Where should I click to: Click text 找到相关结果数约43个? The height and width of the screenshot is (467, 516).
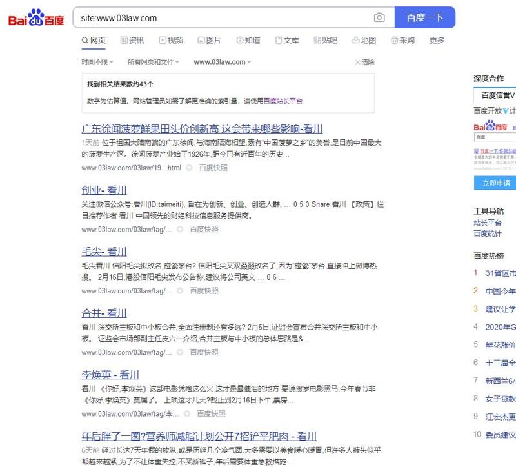[120, 84]
